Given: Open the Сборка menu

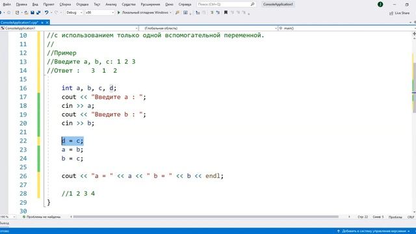Looking at the screenshot, I should pos(65,5).
